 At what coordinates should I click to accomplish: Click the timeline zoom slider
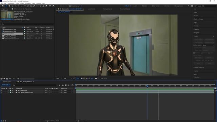click(79, 121)
